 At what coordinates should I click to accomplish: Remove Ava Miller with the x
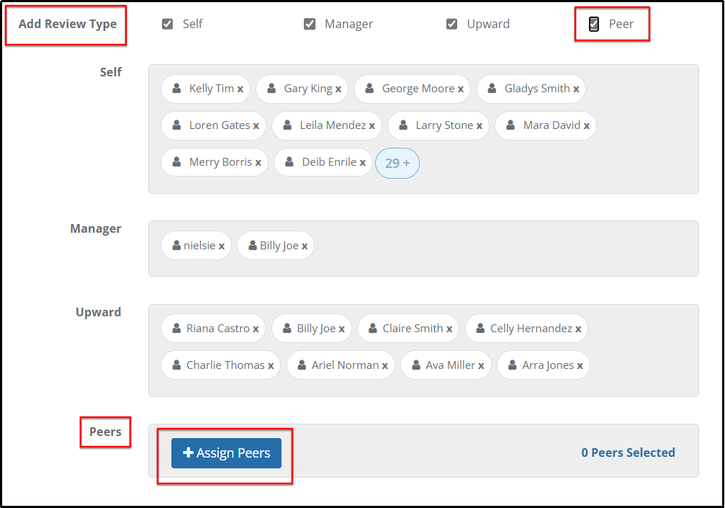point(481,366)
